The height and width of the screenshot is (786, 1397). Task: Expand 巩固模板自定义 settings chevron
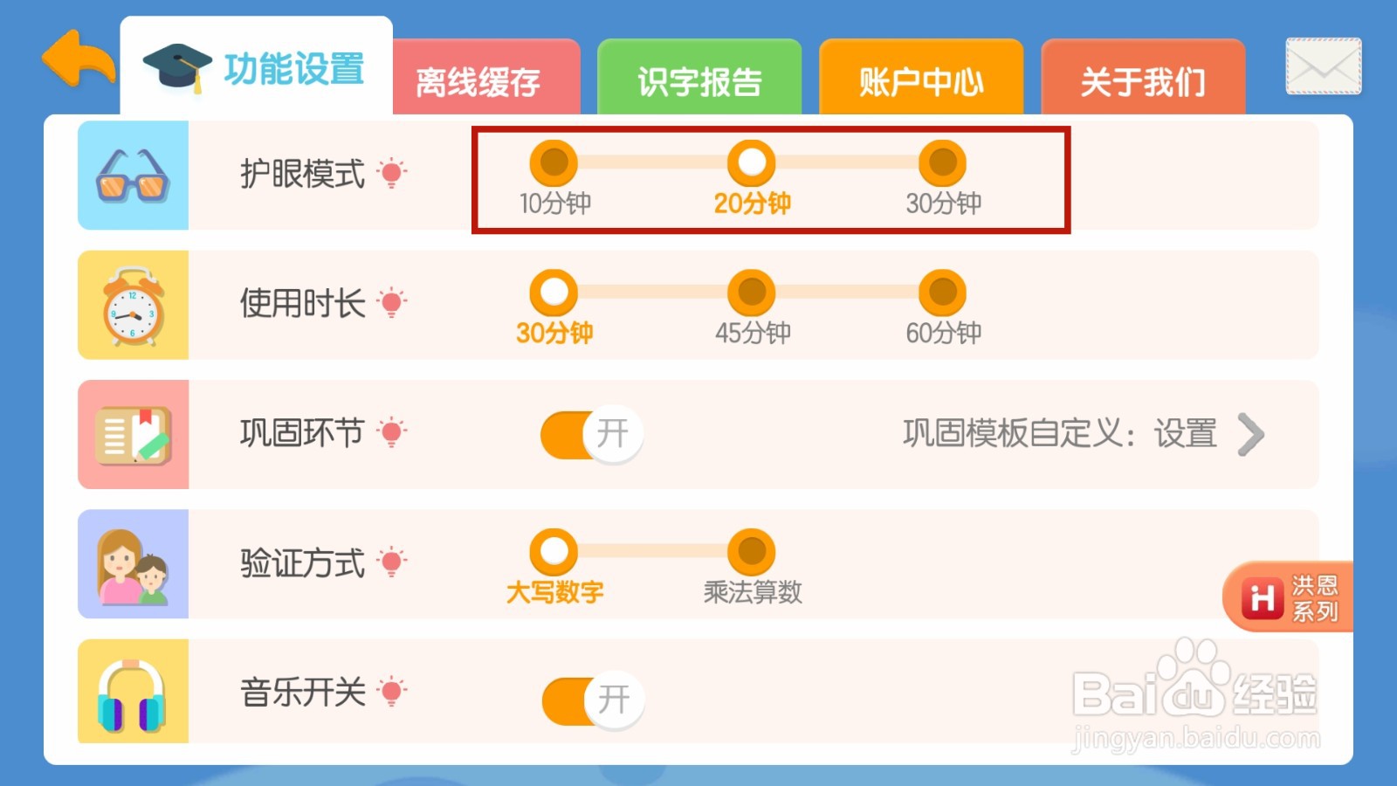pos(1250,434)
